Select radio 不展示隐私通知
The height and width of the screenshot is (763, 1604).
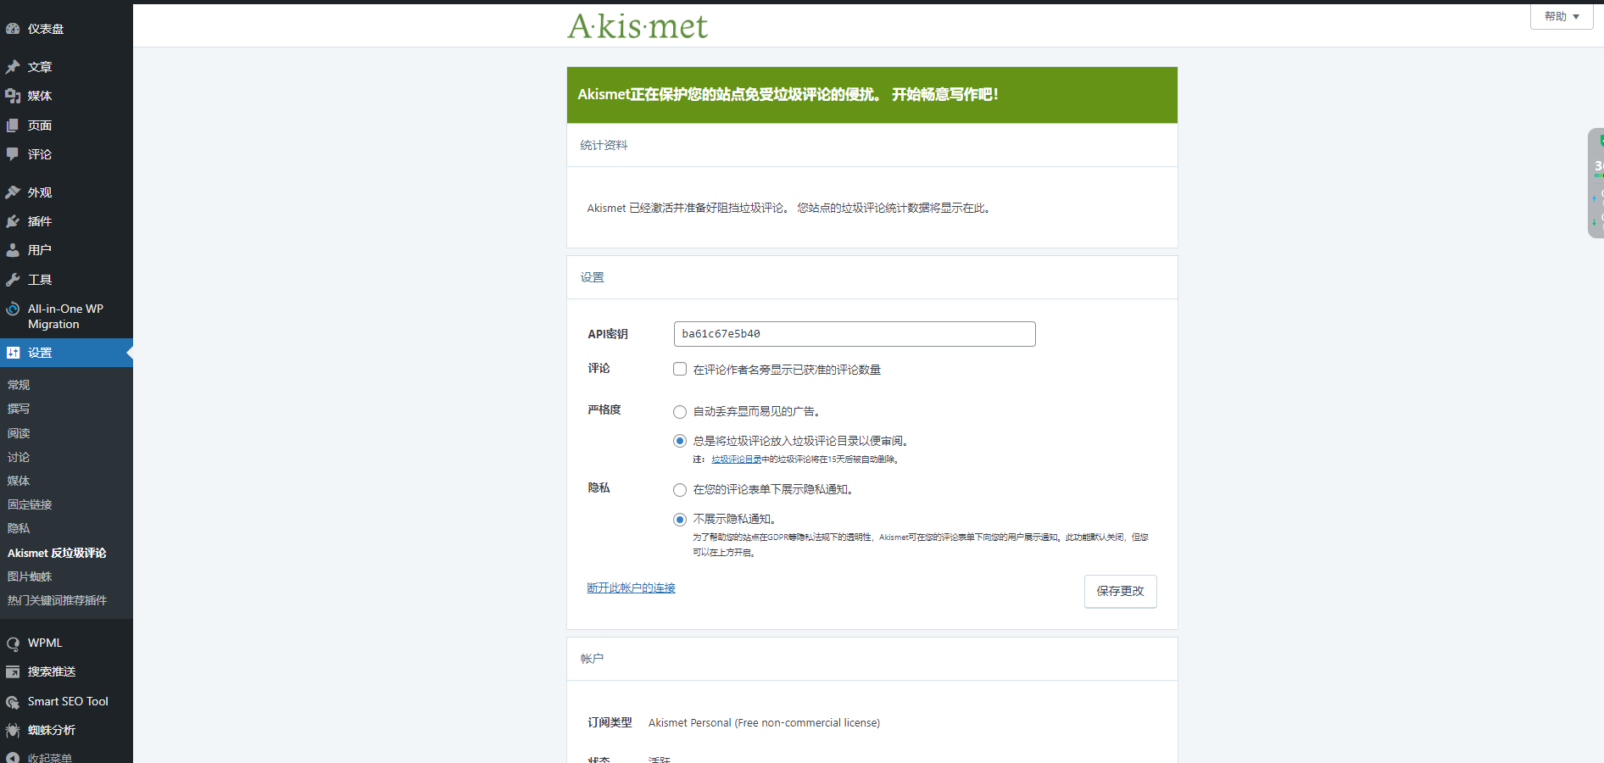pos(680,520)
